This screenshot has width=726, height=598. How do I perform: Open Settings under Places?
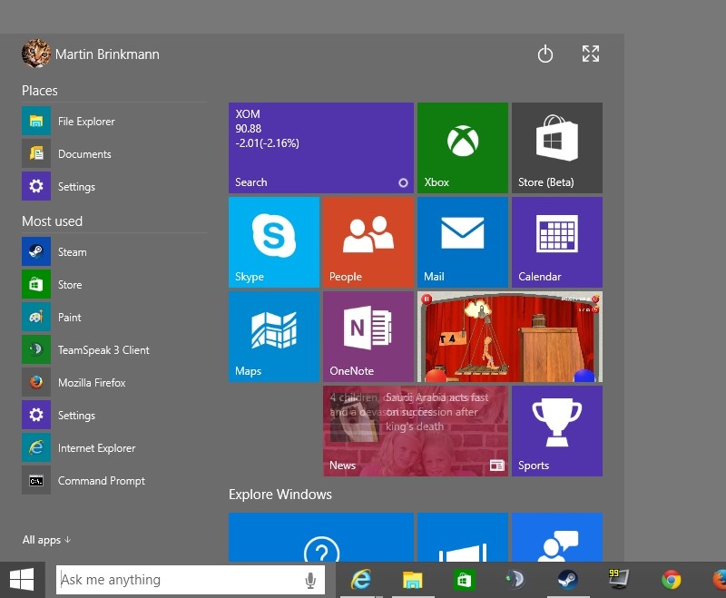[114, 187]
